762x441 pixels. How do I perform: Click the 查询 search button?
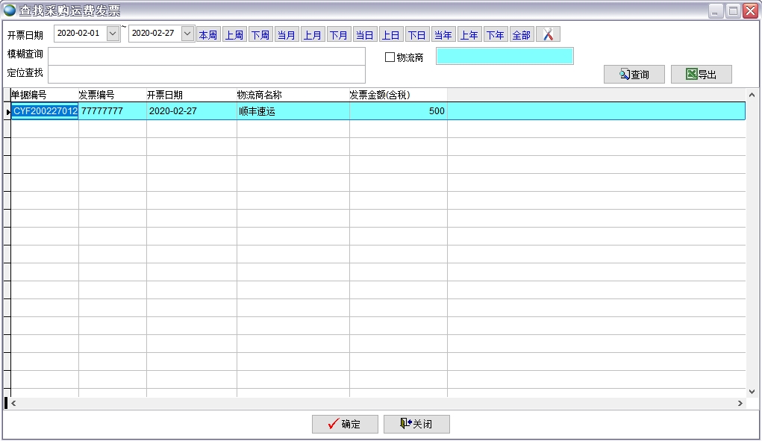click(x=634, y=75)
